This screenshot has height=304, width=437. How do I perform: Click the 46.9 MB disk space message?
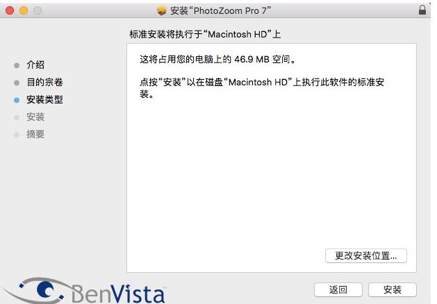coord(217,59)
